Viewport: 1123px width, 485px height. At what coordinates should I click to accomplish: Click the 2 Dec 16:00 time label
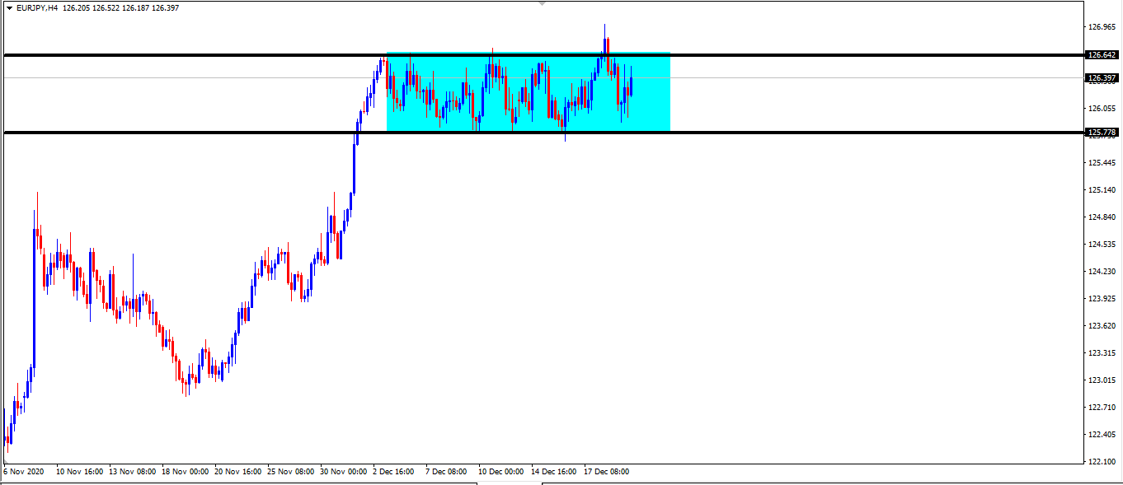[393, 473]
